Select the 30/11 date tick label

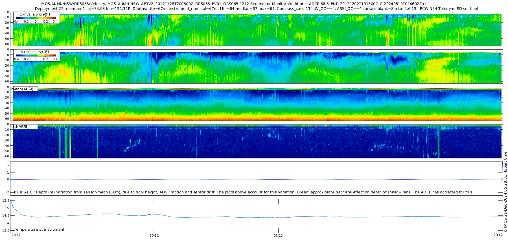(x=154, y=235)
